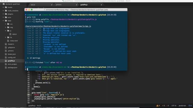
Task: Open app.js in the tree view
Action: (14, 34)
